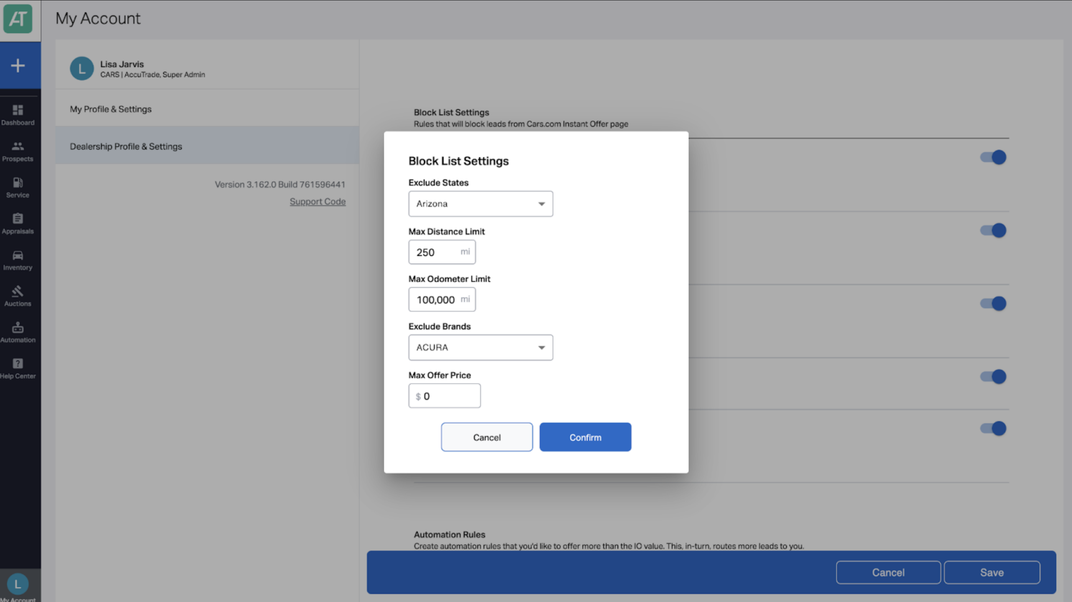Click Lisa Jarvis name text
The height and width of the screenshot is (602, 1072).
(122, 64)
